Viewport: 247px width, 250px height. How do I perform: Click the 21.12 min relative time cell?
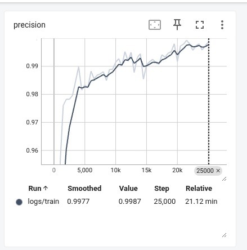click(201, 202)
